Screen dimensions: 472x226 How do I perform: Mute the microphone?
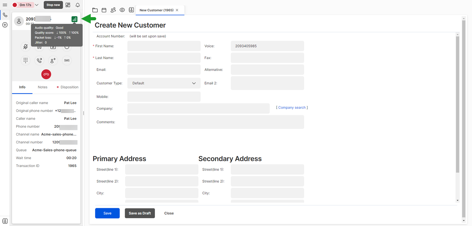(26, 47)
